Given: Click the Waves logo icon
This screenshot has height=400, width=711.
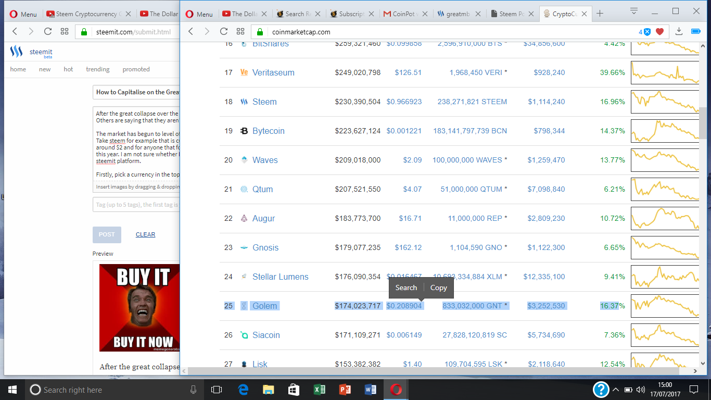Looking at the screenshot, I should [x=244, y=160].
